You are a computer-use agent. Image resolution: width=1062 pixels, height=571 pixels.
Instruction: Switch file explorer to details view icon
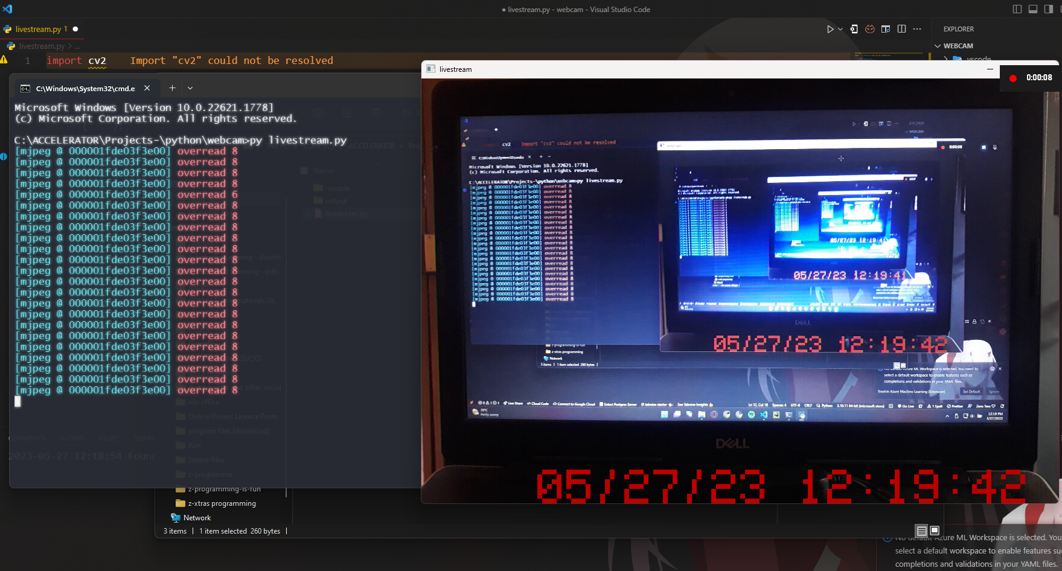coord(921,531)
